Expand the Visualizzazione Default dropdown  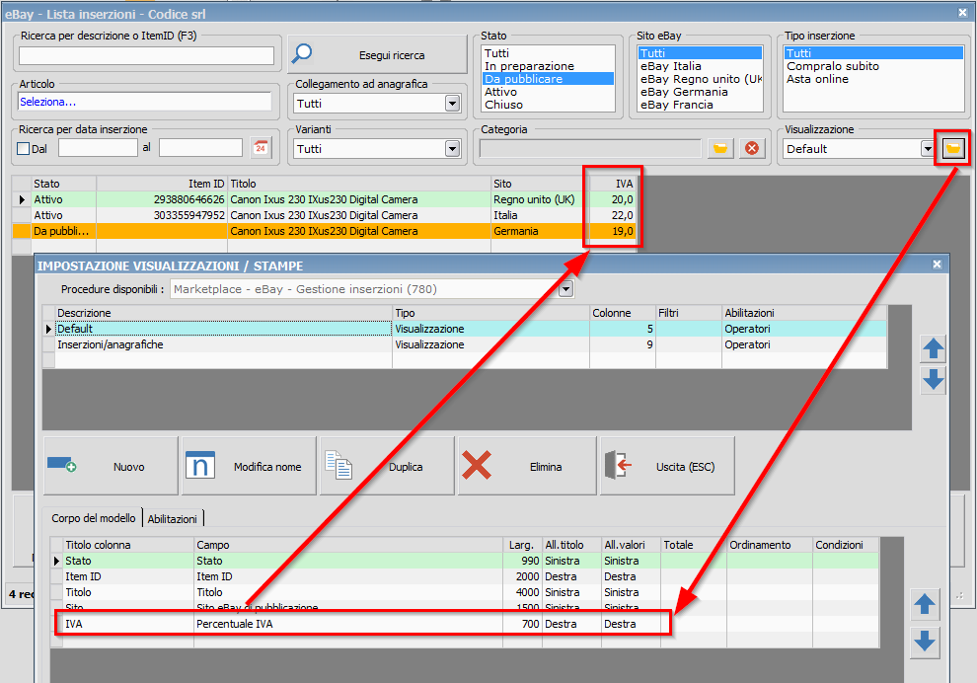[x=927, y=149]
